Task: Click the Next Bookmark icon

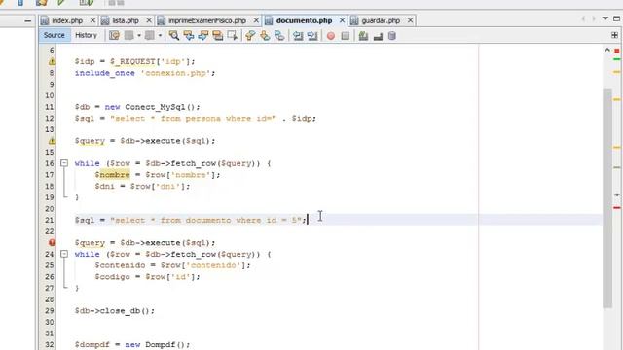Action: pos(265,36)
